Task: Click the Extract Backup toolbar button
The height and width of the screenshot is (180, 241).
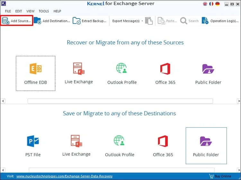Action: click(x=89, y=21)
